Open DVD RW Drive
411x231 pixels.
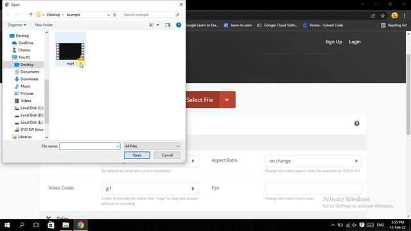(x=31, y=130)
